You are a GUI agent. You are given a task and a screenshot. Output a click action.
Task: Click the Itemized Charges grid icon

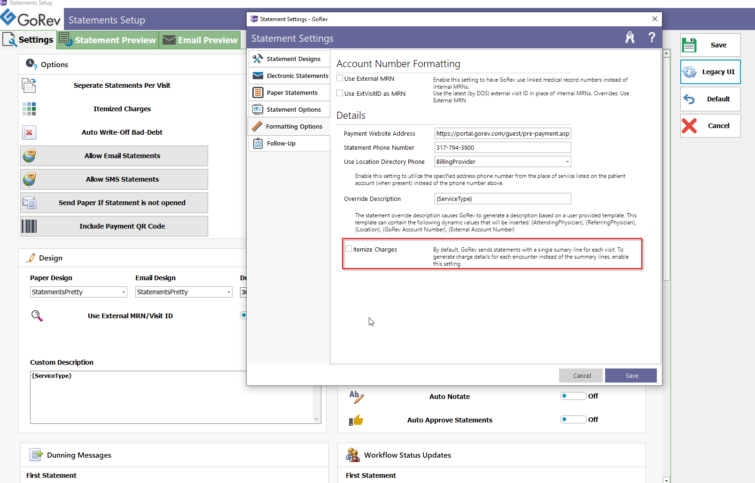click(29, 109)
